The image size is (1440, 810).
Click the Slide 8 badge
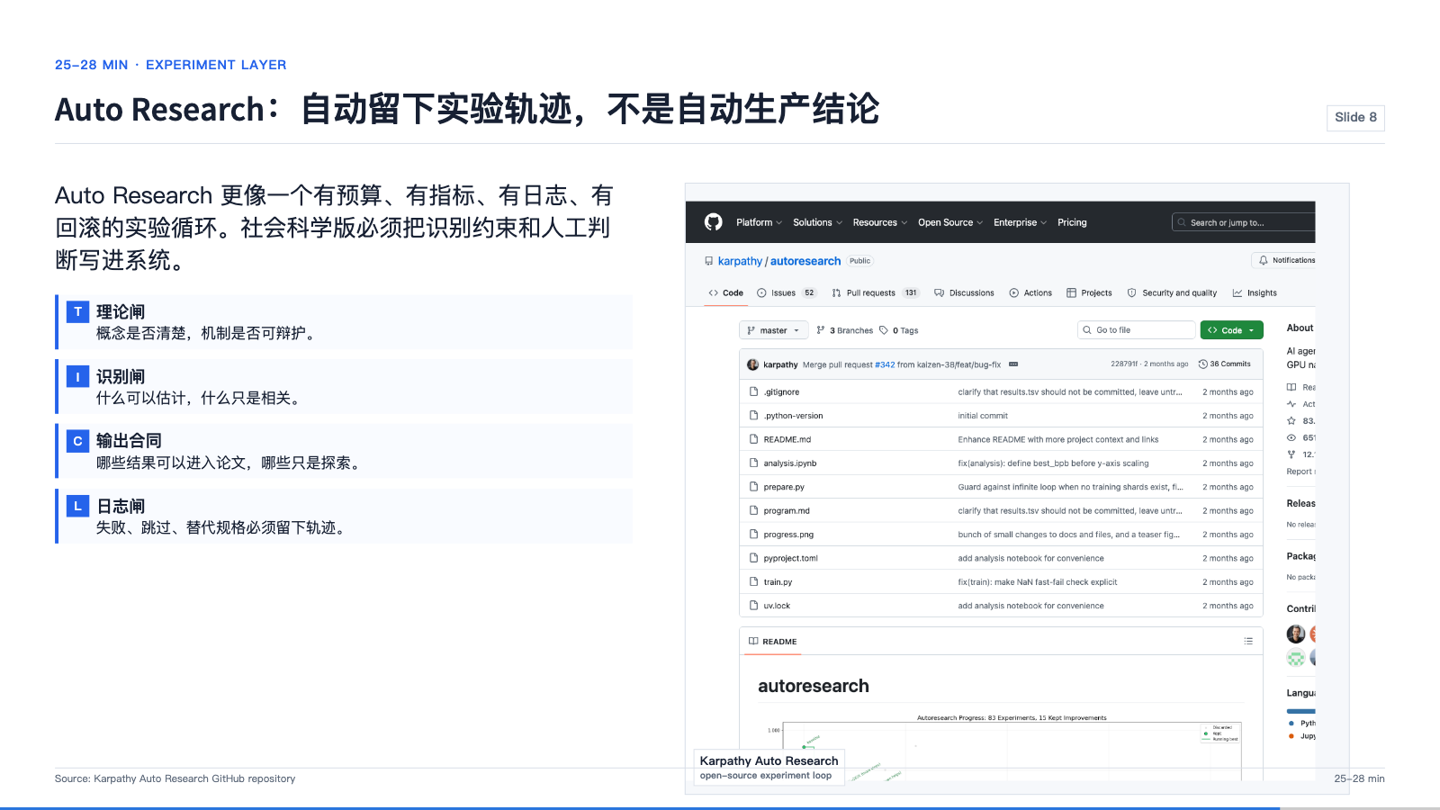pyautogui.click(x=1355, y=118)
